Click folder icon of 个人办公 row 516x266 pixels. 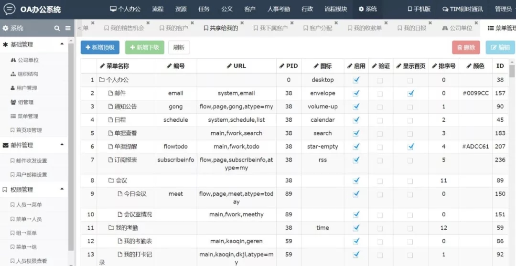[x=101, y=80]
